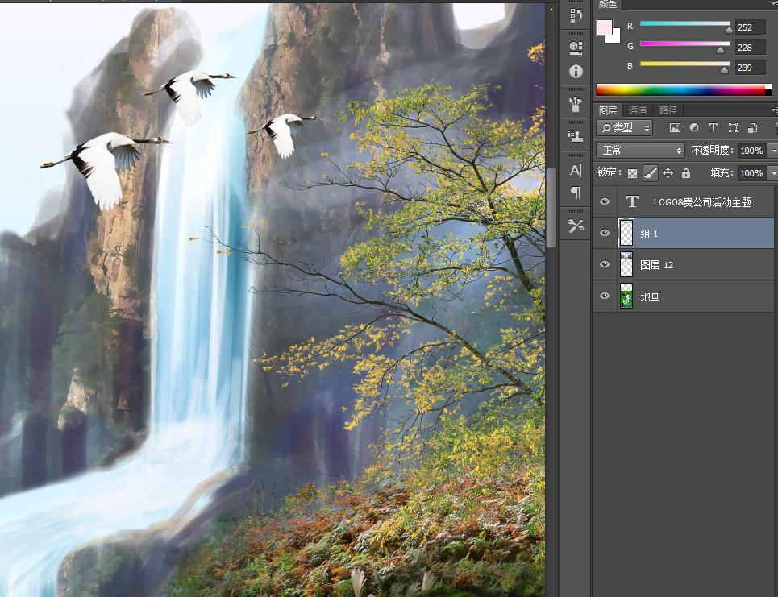Open the Info panel icon
Screen dimensions: 778x597
576,72
